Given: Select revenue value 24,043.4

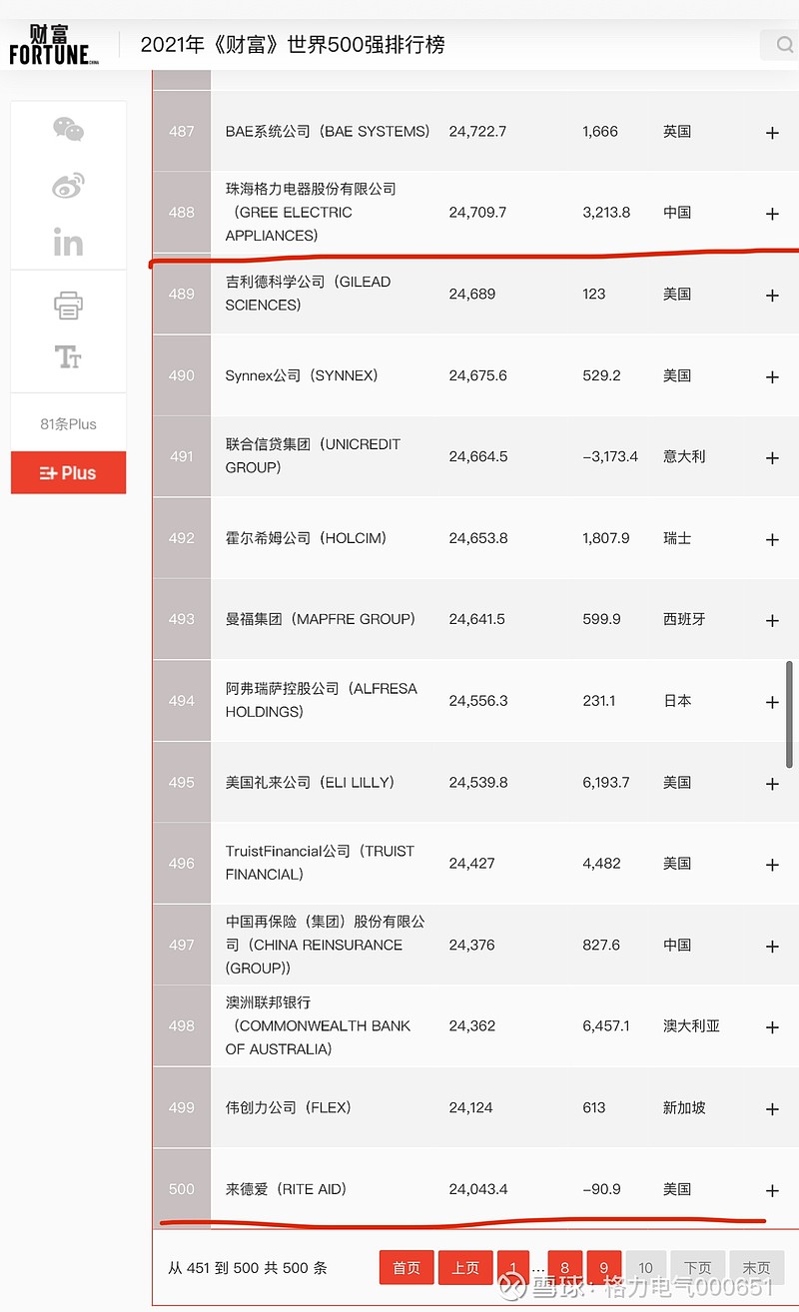Looking at the screenshot, I should (478, 1189).
